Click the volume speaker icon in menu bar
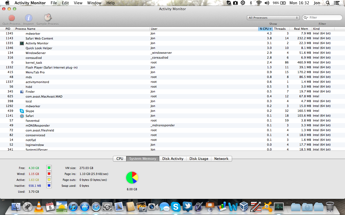Image resolution: width=345 pixels, height=215 pixels. click(x=267, y=3)
